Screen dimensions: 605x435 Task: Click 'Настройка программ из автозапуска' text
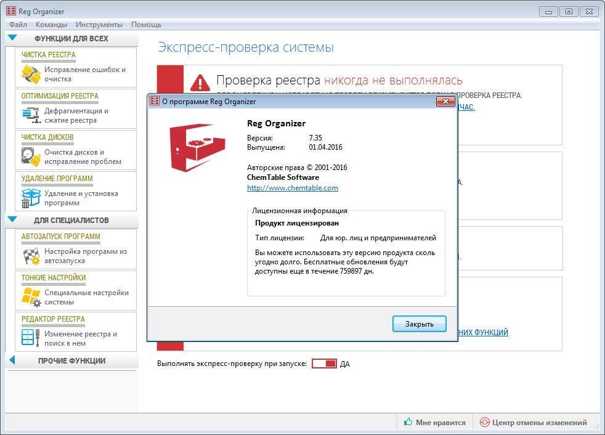[86, 256]
